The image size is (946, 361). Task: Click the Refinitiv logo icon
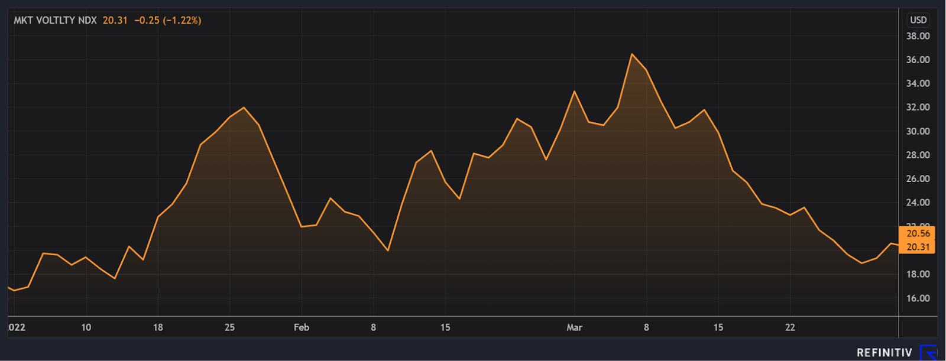click(929, 353)
